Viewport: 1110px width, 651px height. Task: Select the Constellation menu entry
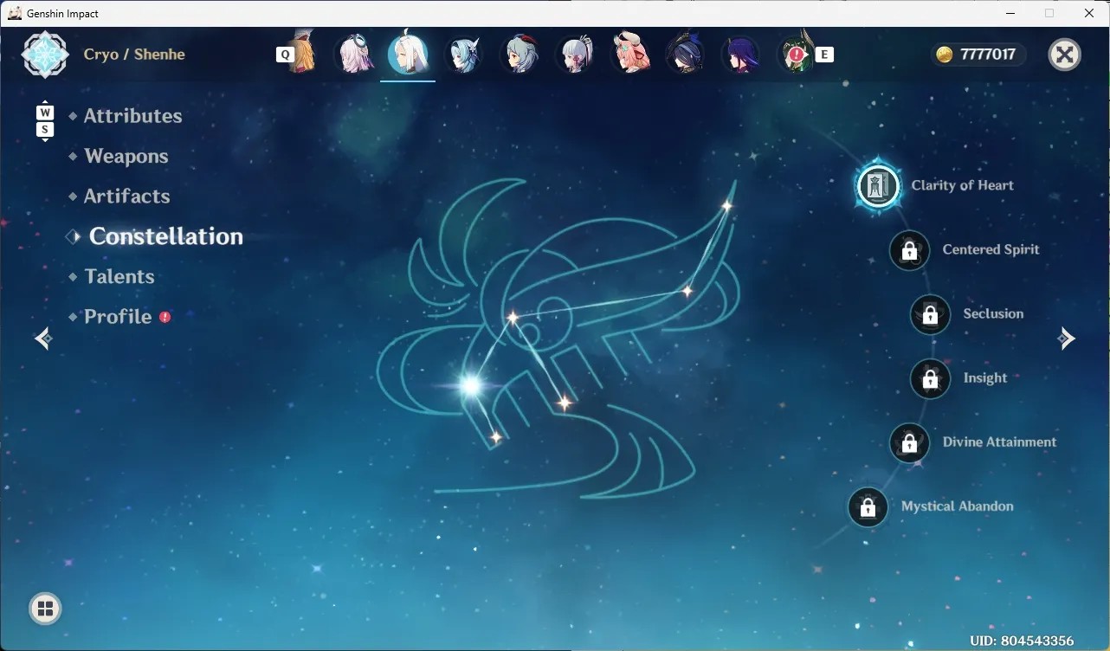tap(166, 236)
